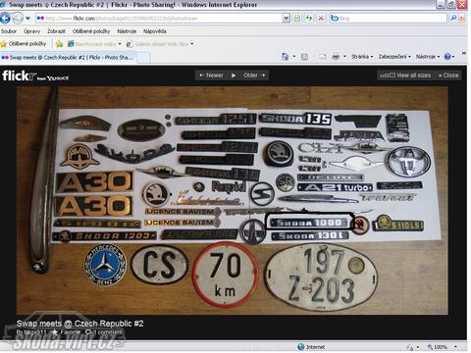471x353 pixels.
Task: Go to the Newer photo
Action: point(211,76)
